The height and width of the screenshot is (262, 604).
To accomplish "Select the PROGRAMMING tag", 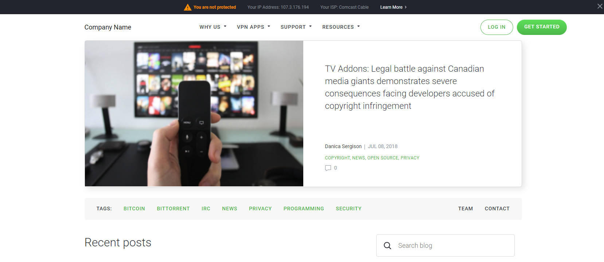I will click(x=304, y=209).
